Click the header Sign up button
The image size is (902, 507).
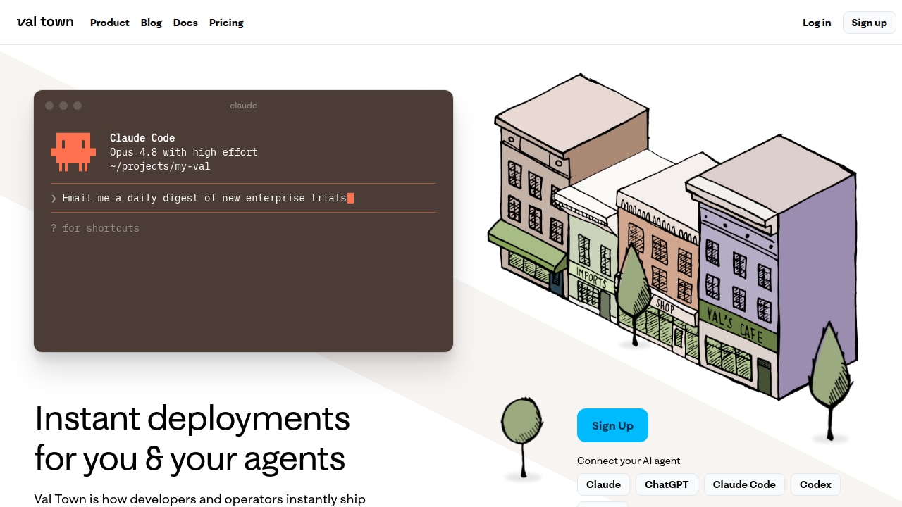click(x=869, y=23)
